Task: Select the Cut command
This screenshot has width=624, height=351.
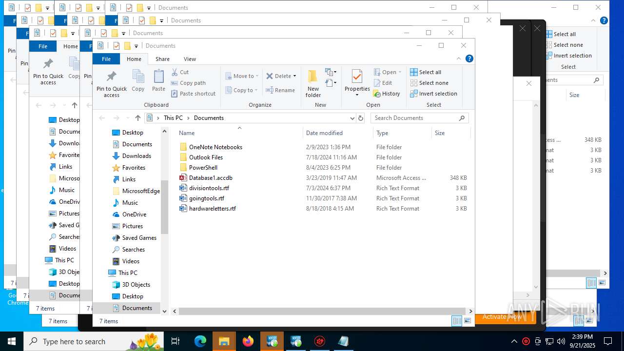Action: (180, 72)
